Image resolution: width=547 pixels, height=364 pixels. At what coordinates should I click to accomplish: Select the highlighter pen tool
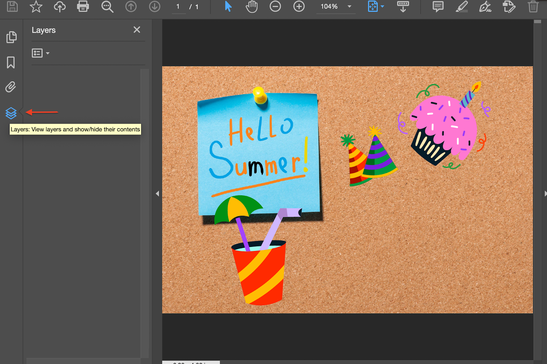[x=462, y=6]
